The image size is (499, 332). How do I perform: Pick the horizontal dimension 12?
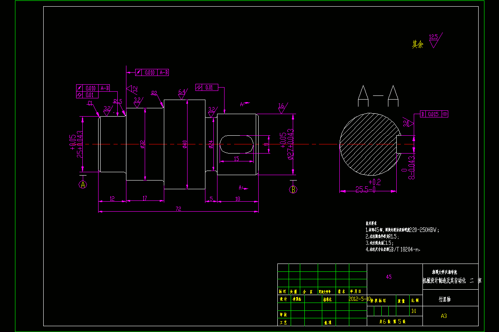tap(112, 199)
